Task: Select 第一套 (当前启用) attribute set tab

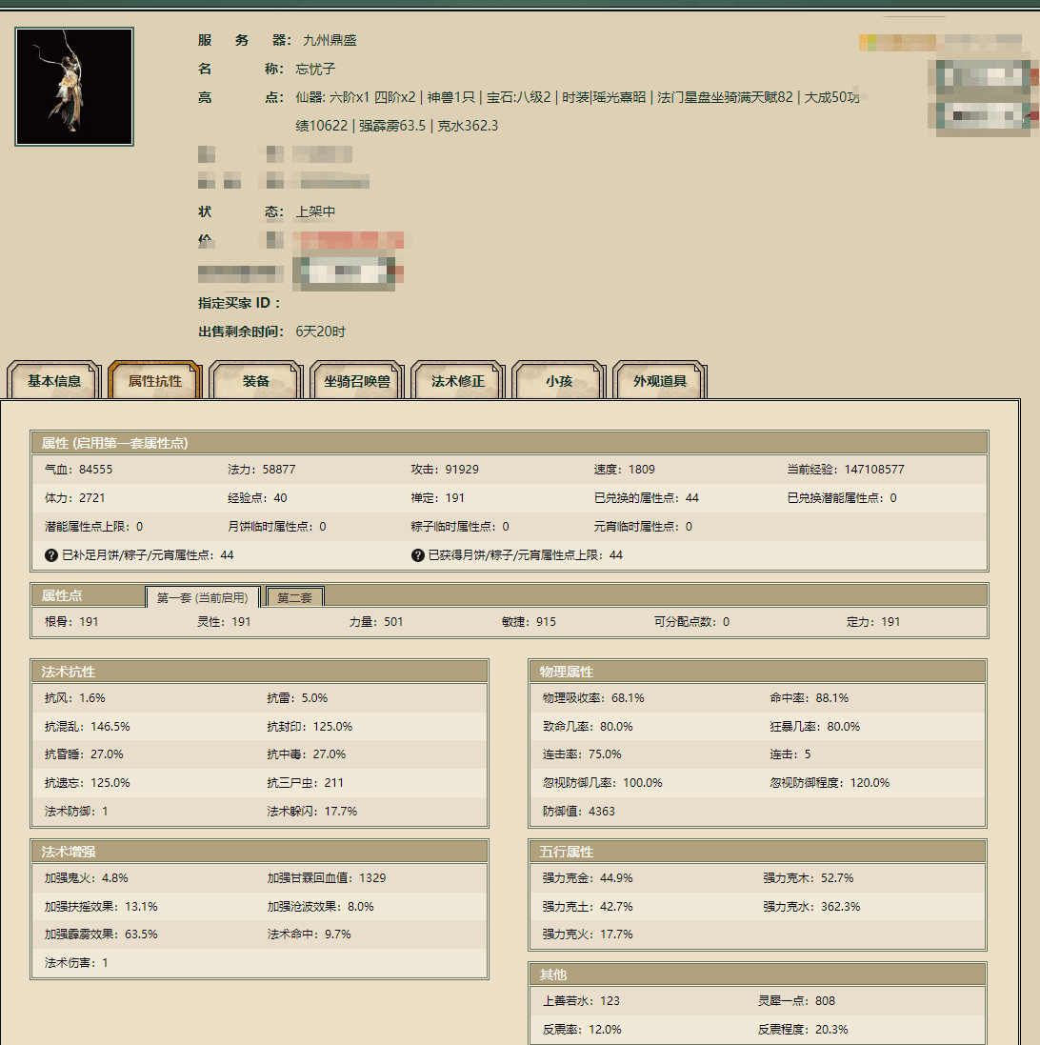Action: tap(203, 597)
